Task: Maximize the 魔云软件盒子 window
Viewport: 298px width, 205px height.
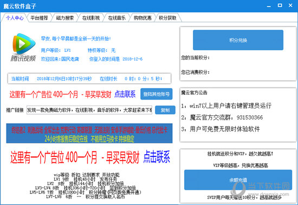Action: 280,5
